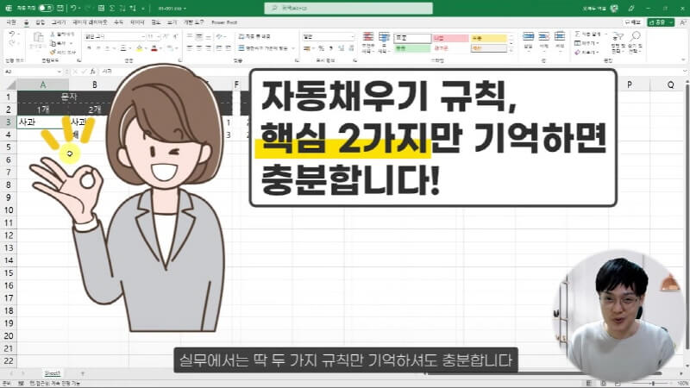Click the Copy (복사) button

coord(60,43)
